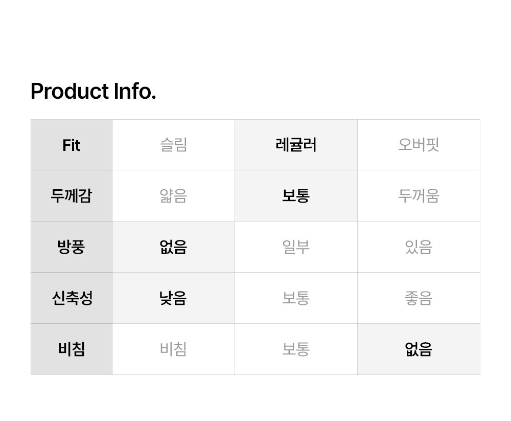Choose 보통 in the 신축성 row
The width and height of the screenshot is (511, 421).
click(296, 298)
